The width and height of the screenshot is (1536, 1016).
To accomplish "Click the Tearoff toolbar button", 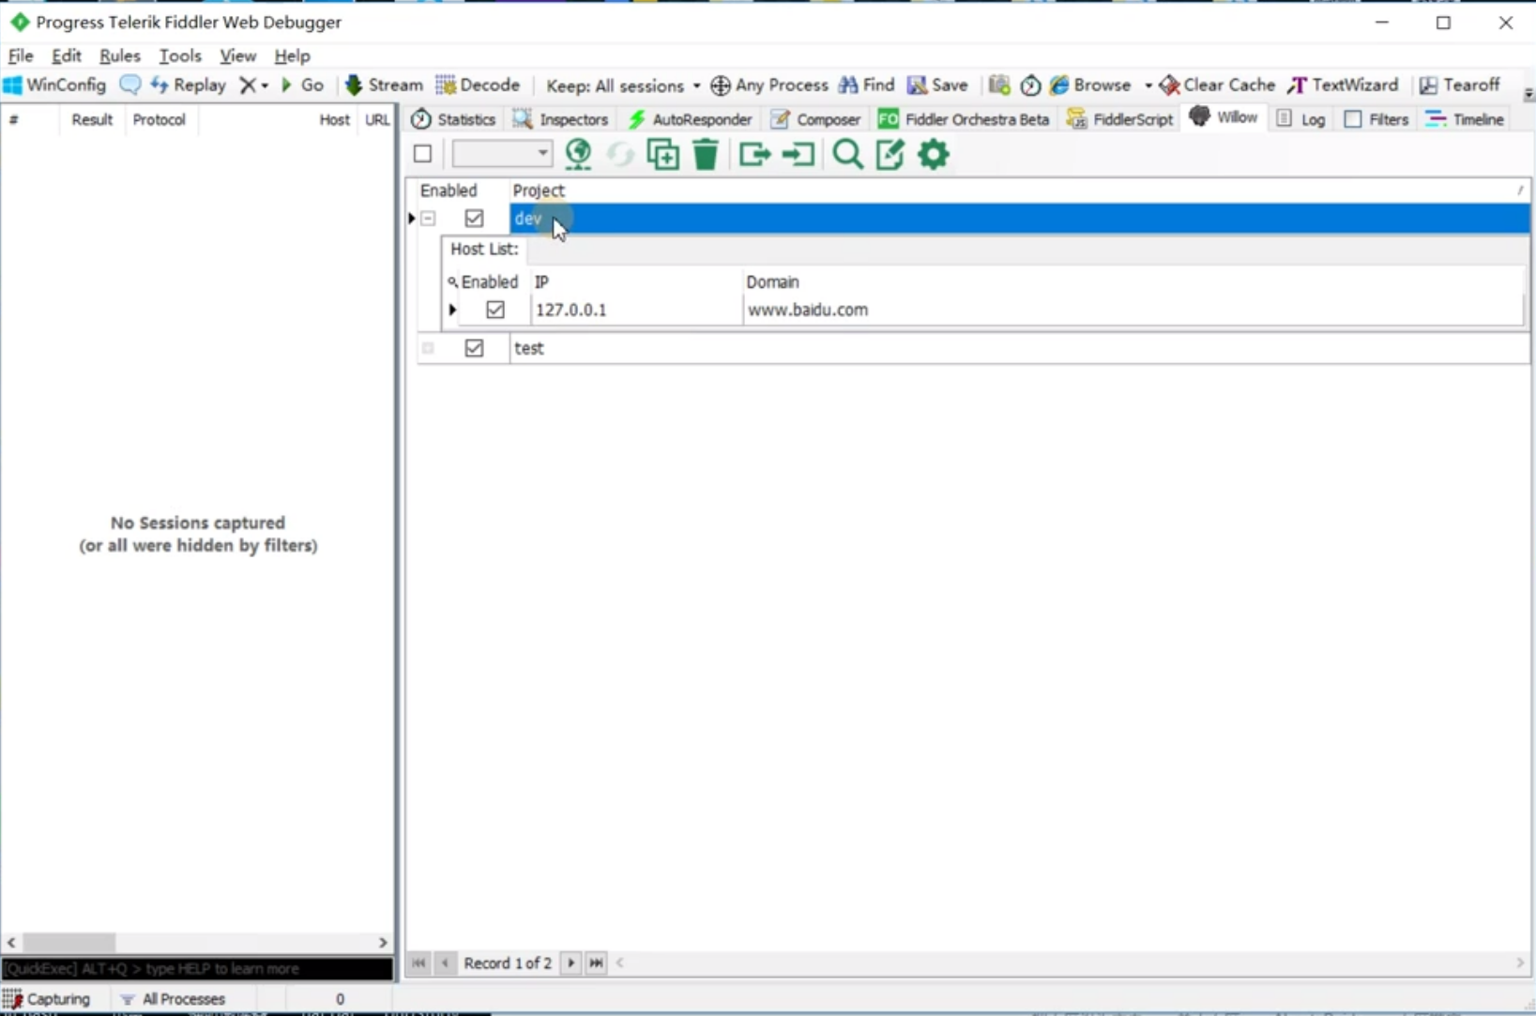I will pos(1460,85).
